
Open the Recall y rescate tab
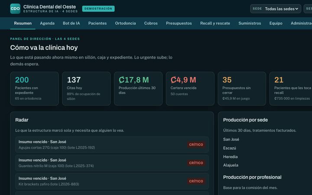point(215,23)
